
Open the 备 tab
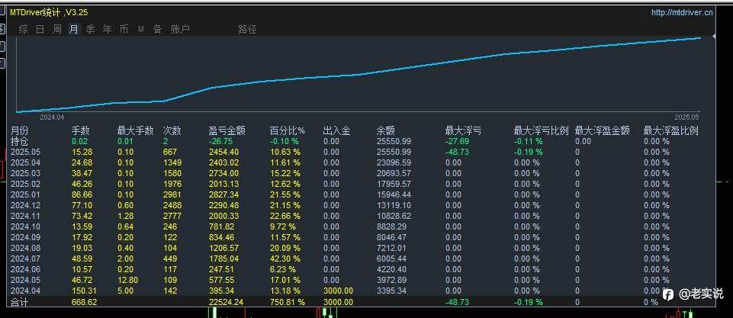point(158,30)
